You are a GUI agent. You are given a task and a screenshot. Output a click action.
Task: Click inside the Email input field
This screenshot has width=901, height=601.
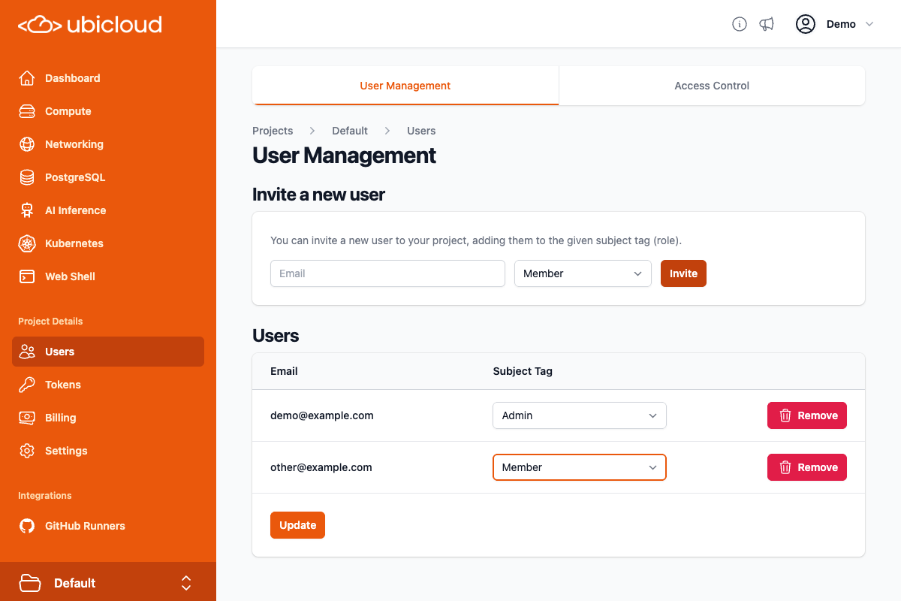click(x=387, y=273)
